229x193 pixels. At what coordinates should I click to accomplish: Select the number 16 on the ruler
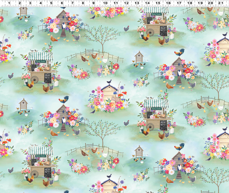(x=168, y=3)
